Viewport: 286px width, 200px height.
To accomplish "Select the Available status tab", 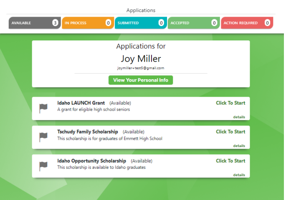I will pyautogui.click(x=34, y=23).
